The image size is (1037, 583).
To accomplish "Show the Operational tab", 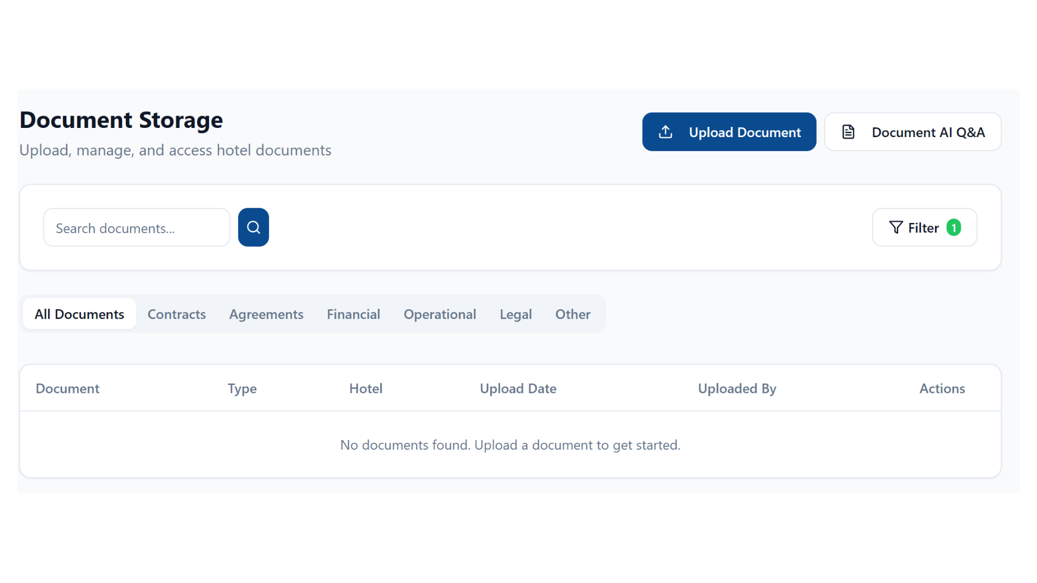I will 440,314.
